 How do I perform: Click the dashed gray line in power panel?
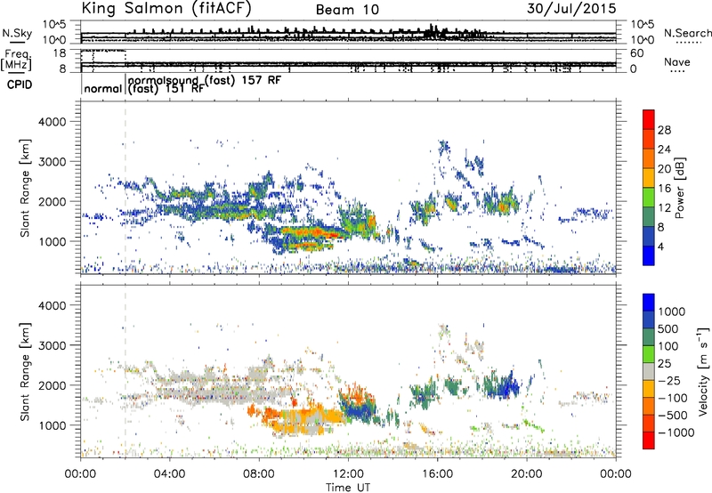pos(125,188)
